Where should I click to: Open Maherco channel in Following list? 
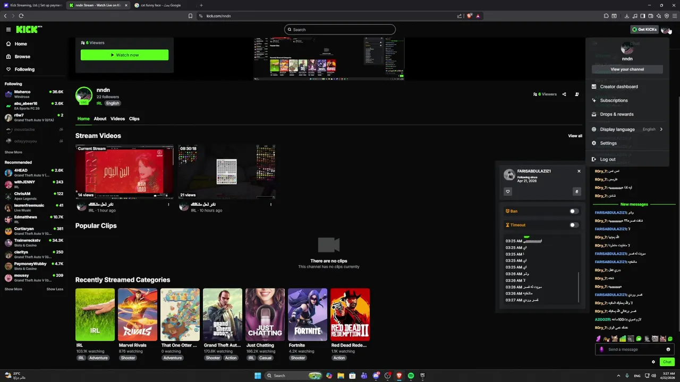34,94
